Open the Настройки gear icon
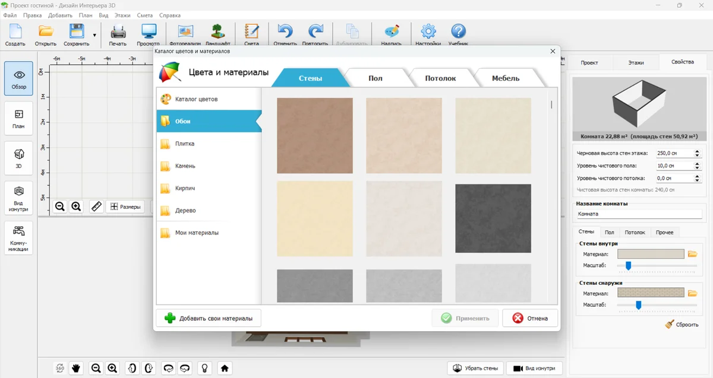This screenshot has height=378, width=713. 428,35
